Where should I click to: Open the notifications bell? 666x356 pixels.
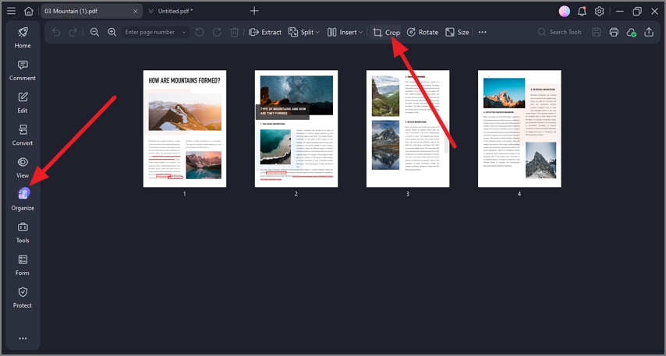click(x=582, y=12)
